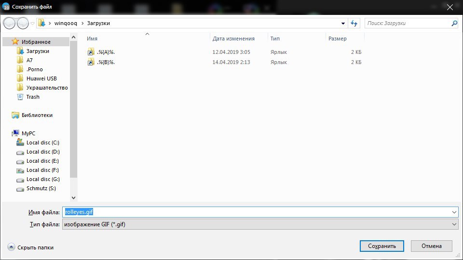The image size is (463, 260).
Task: Select the .%{A}%. shortcut file
Action: point(106,52)
